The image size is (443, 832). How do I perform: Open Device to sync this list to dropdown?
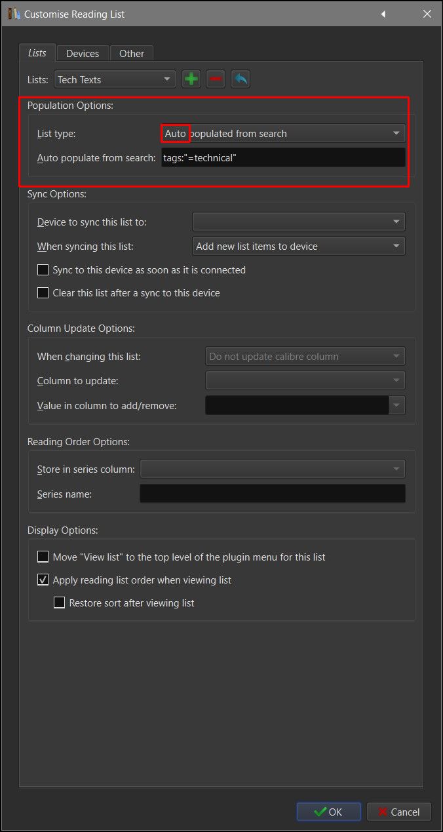pos(298,222)
